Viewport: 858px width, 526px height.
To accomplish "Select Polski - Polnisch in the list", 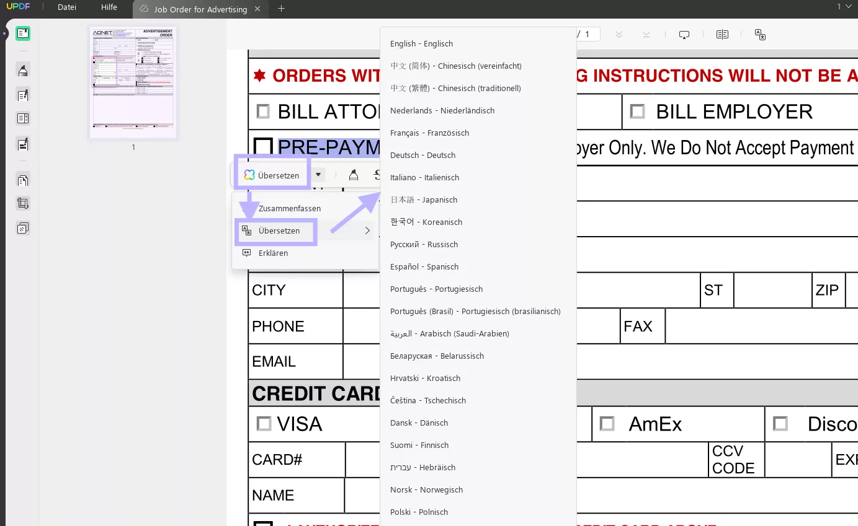I will 419,512.
